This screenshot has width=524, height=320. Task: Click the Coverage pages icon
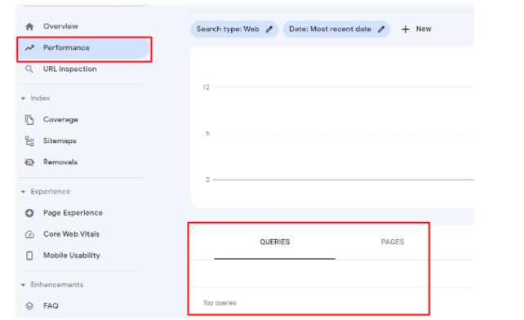[x=29, y=120]
